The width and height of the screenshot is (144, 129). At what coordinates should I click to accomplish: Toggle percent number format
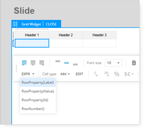(x=117, y=74)
